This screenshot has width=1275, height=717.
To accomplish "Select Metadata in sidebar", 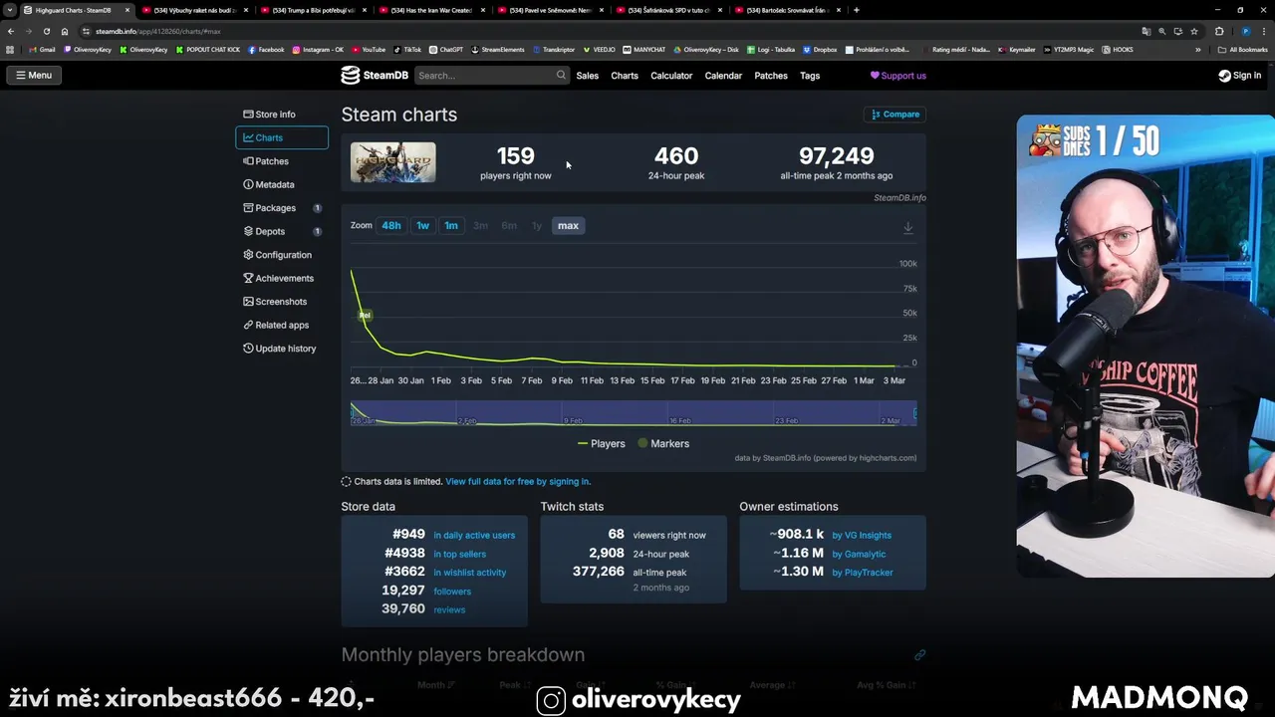I will pyautogui.click(x=282, y=184).
